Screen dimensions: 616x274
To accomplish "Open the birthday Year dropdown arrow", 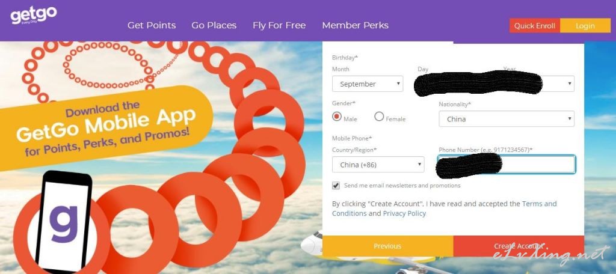I will 569,84.
